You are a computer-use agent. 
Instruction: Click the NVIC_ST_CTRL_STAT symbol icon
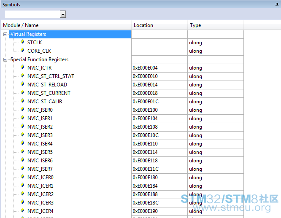(x=22, y=75)
